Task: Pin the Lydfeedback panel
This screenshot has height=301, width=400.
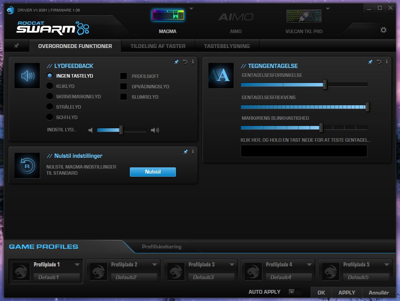Action: click(x=176, y=61)
